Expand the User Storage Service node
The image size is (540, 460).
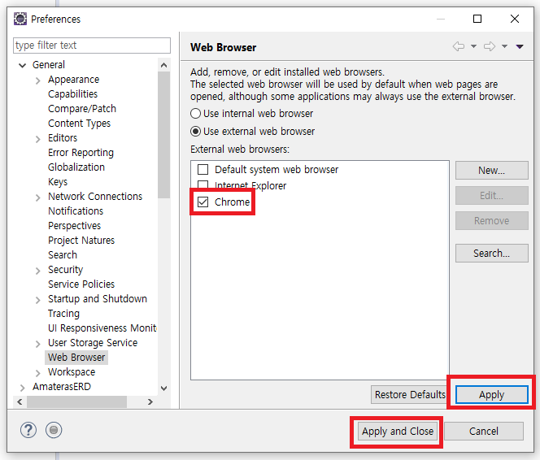38,344
